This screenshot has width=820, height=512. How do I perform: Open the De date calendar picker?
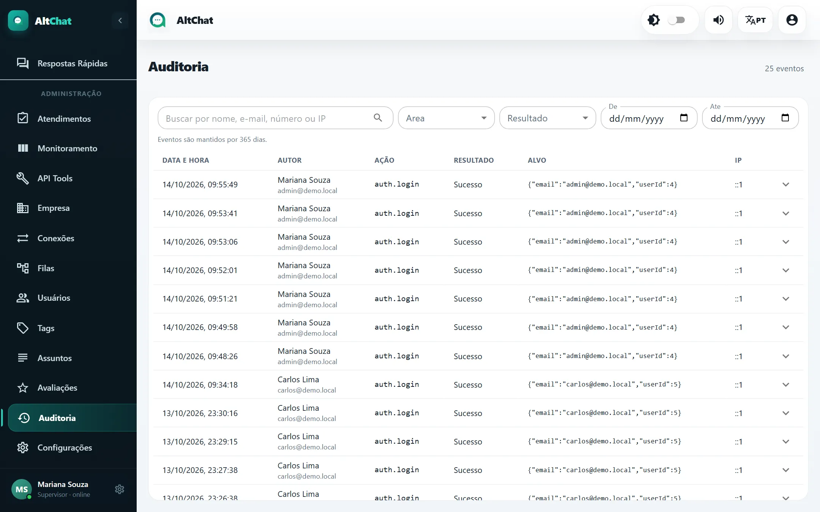point(684,118)
